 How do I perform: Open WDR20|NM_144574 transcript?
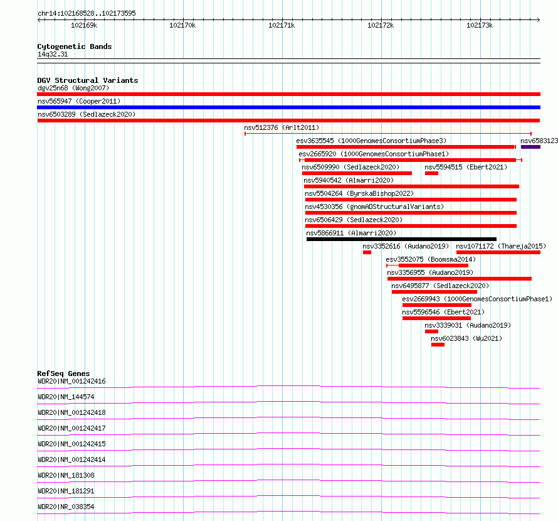[x=66, y=397]
